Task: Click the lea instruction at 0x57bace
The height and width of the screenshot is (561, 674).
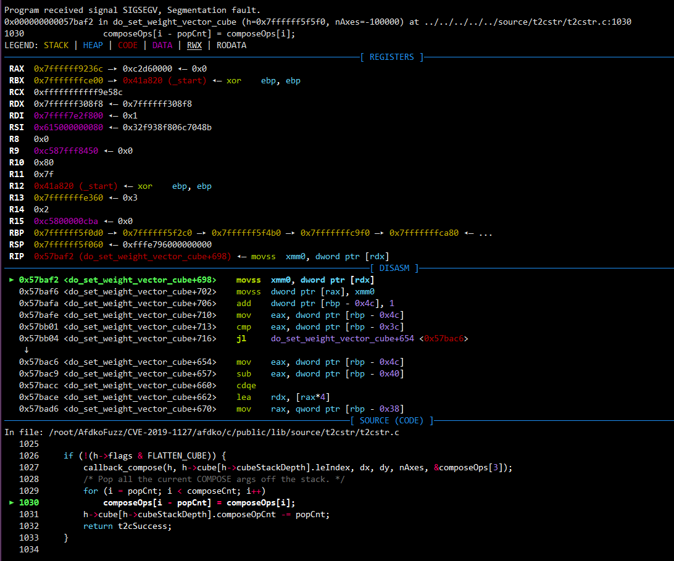Action: tap(244, 397)
